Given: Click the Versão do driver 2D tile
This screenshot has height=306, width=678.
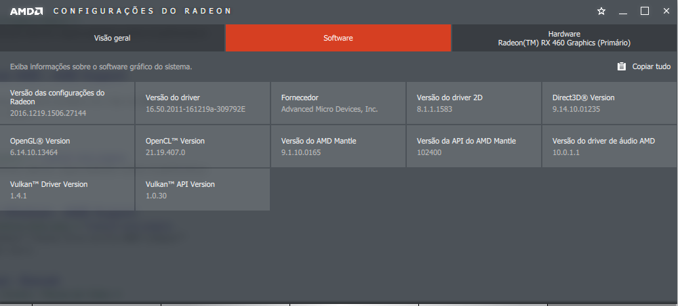Looking at the screenshot, I should pos(474,103).
